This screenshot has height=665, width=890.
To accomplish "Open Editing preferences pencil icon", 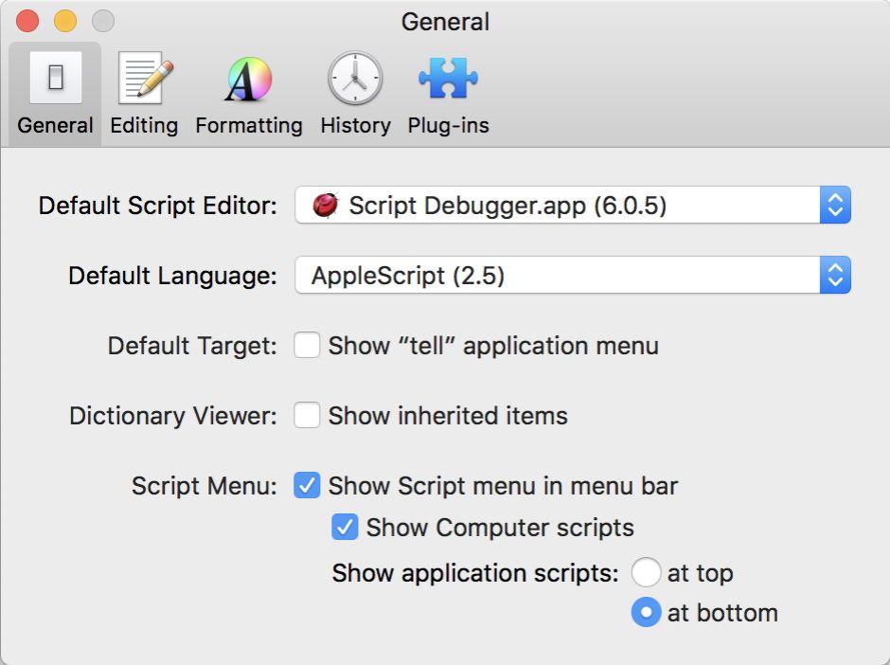I will [144, 79].
